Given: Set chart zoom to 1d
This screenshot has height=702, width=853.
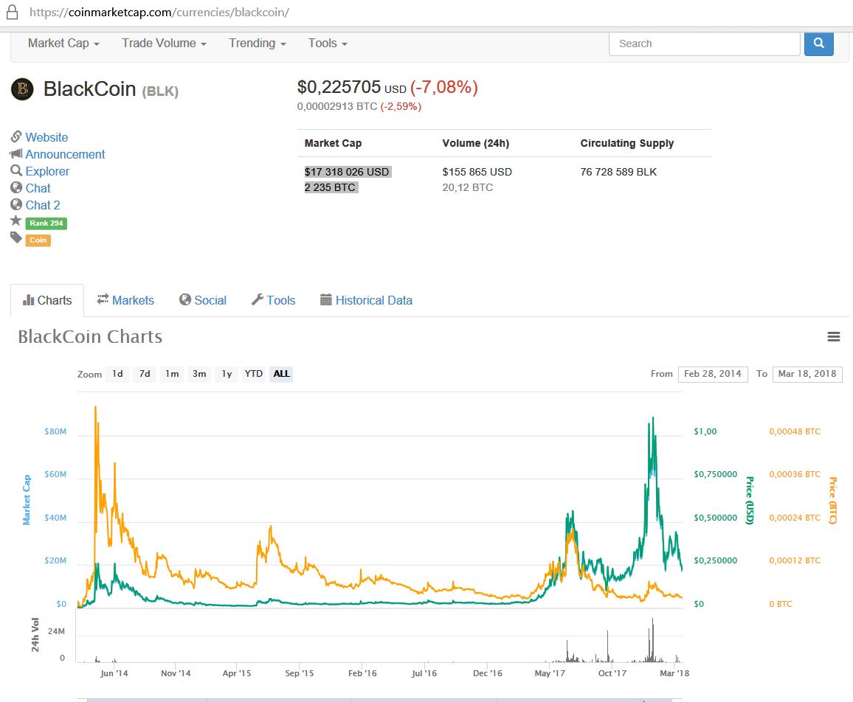Looking at the screenshot, I should pos(117,374).
